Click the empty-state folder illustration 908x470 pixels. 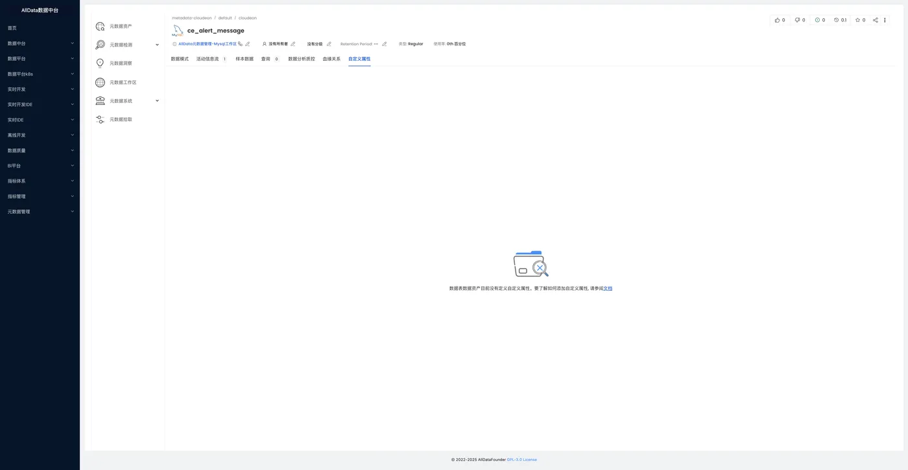click(x=531, y=263)
